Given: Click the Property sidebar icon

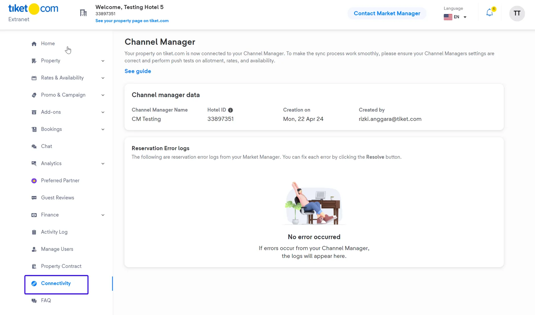Looking at the screenshot, I should (34, 61).
